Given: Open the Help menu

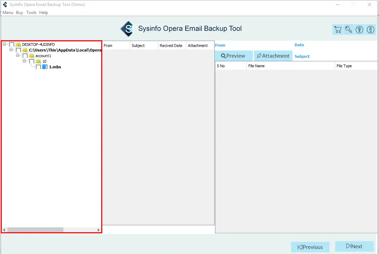Looking at the screenshot, I should pos(43,13).
